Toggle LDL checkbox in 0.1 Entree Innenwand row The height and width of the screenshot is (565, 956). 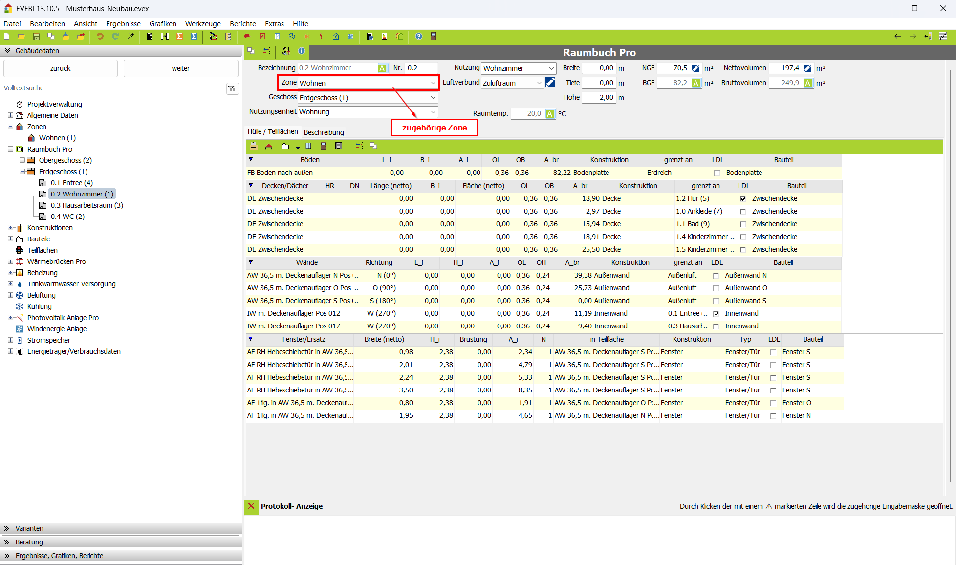(716, 314)
